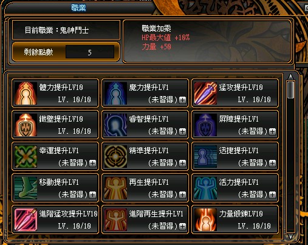Image resolution: width=308 pixels, height=245 pixels.
Task: Select the 鐵壁提升 shield icon
Action: pyautogui.click(x=26, y=125)
